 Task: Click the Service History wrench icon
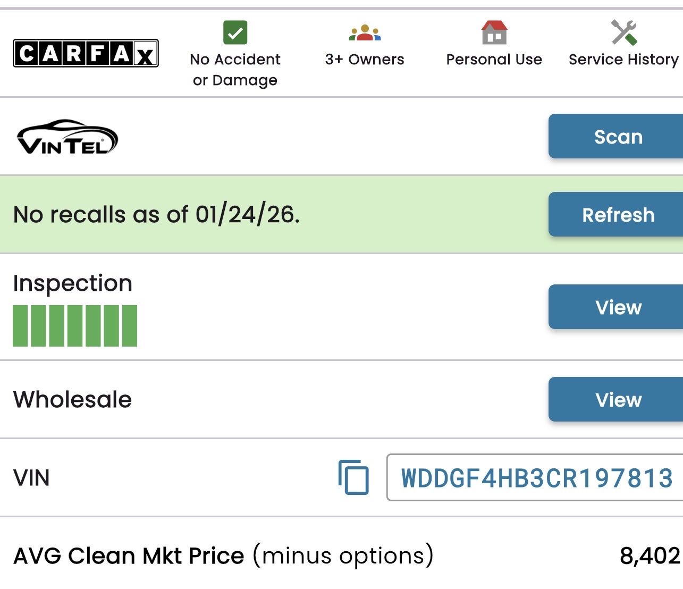[x=623, y=32]
